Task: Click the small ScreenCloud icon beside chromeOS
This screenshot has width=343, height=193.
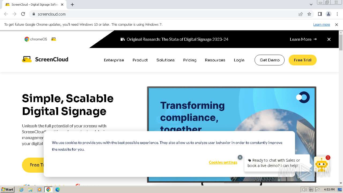Action: pos(54,39)
